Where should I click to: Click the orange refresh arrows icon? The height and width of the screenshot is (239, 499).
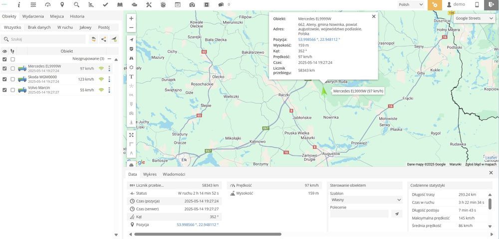pos(94,39)
